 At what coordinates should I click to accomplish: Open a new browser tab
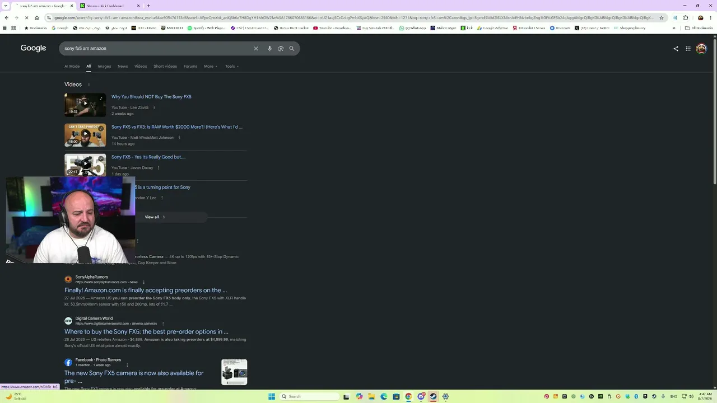[x=148, y=6]
